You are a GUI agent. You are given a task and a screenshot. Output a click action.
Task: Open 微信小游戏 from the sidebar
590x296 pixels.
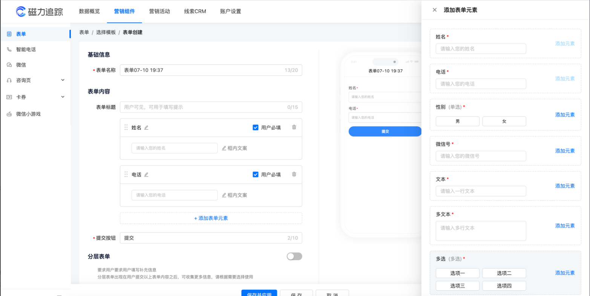29,114
